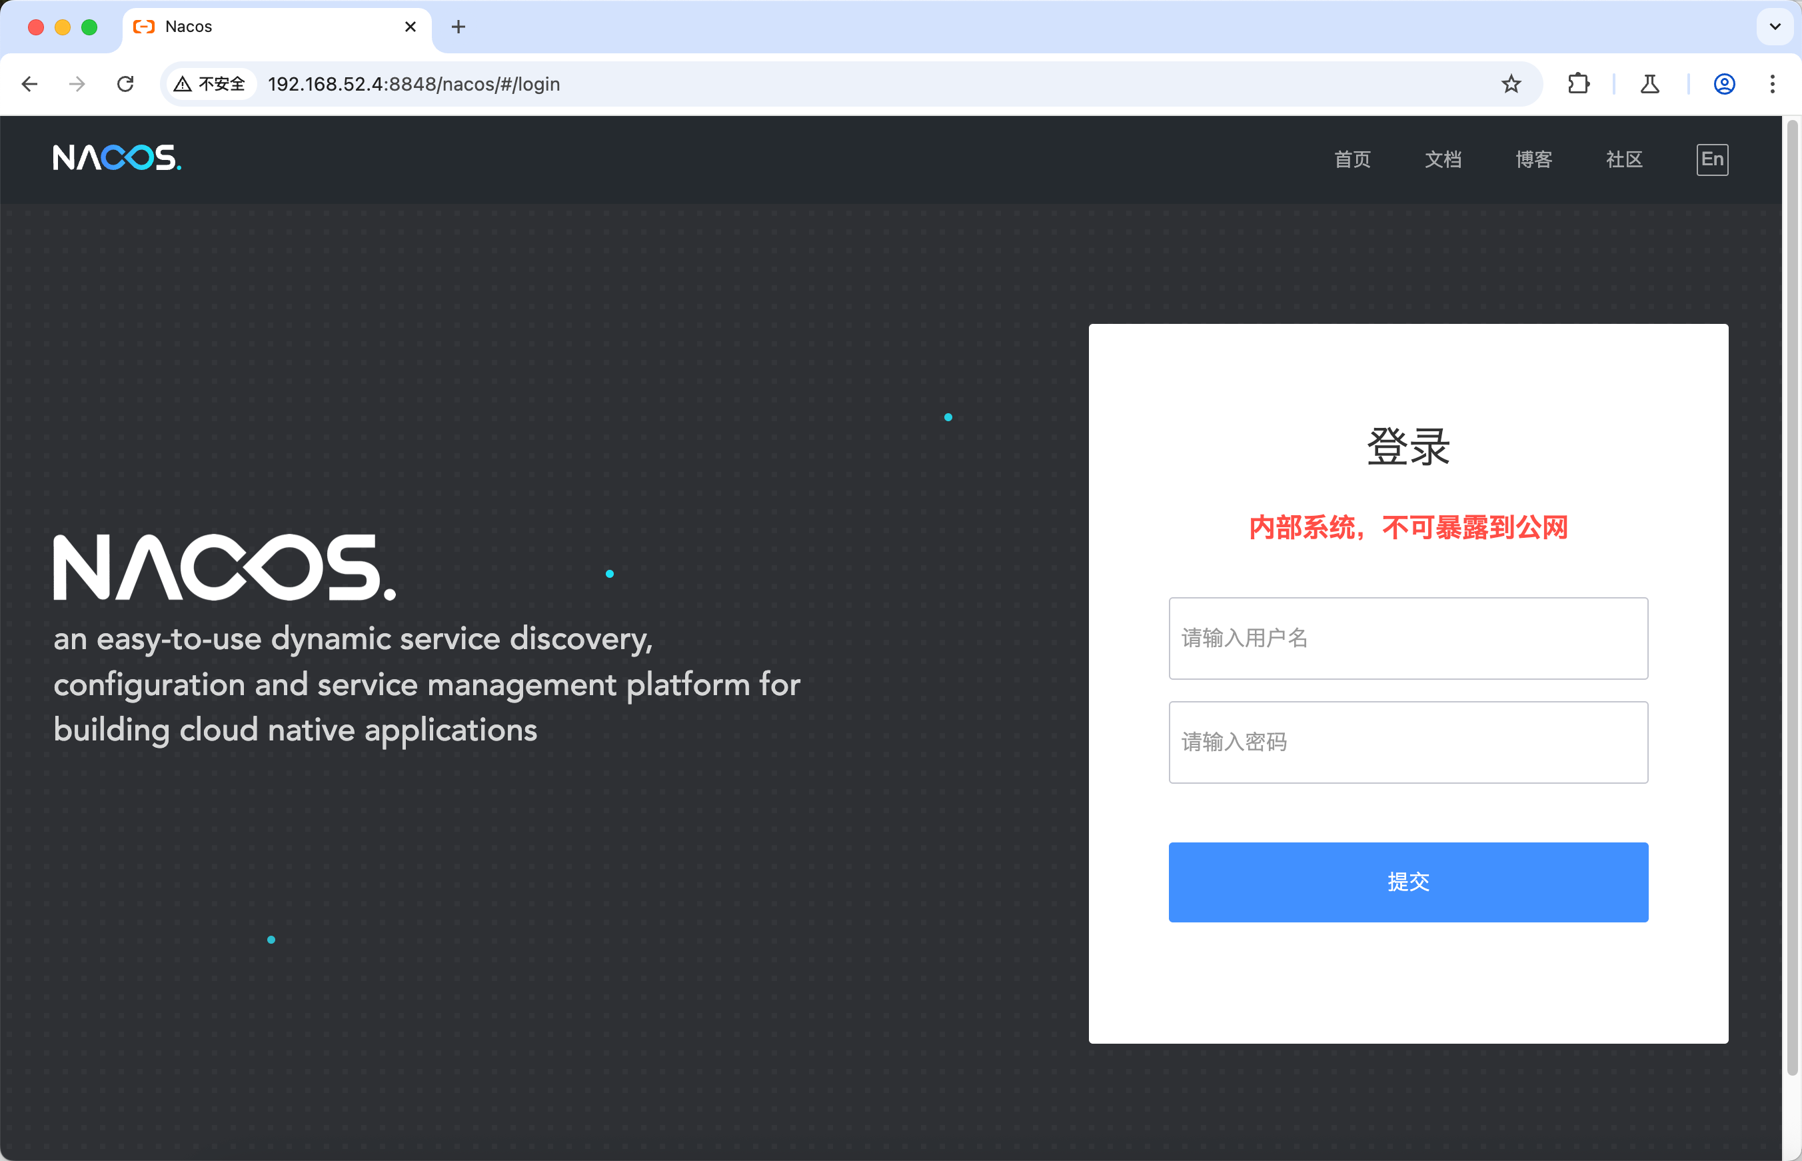Expand the tab search chevron
Image resolution: width=1802 pixels, height=1161 pixels.
(1774, 27)
